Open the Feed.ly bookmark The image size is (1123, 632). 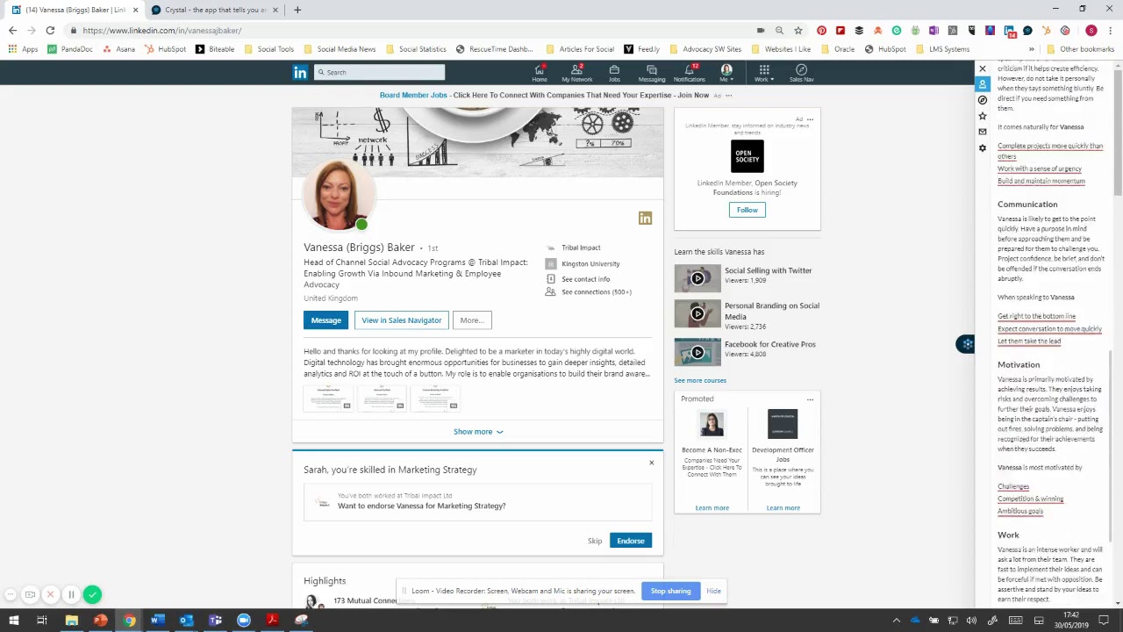pyautogui.click(x=642, y=49)
